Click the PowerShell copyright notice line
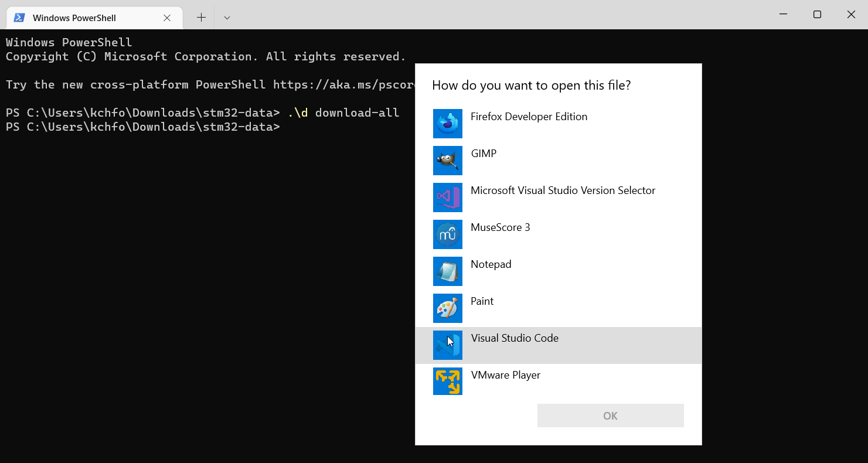This screenshot has width=868, height=463. coord(206,57)
